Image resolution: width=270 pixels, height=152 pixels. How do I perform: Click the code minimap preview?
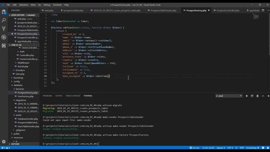256,16
